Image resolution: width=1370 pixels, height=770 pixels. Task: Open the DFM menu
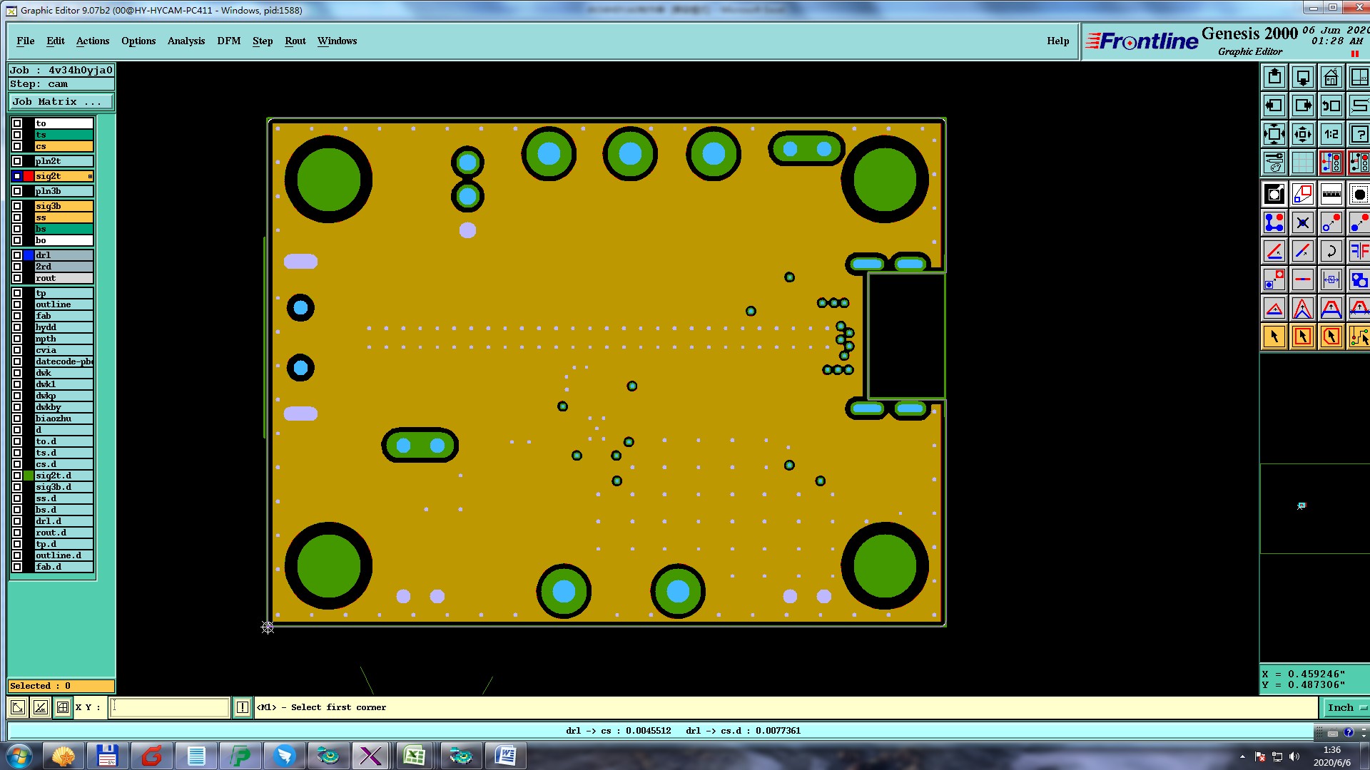(228, 41)
